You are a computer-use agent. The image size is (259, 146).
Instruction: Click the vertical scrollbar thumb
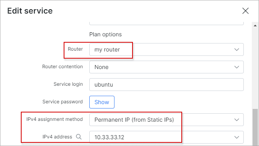[255, 127]
